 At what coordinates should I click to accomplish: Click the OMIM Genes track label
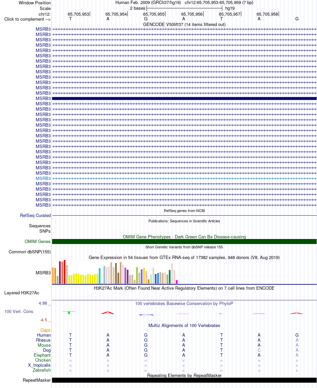pyautogui.click(x=38, y=242)
